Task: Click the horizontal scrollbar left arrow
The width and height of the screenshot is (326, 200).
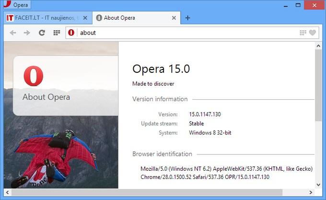Action: pyautogui.click(x=8, y=192)
